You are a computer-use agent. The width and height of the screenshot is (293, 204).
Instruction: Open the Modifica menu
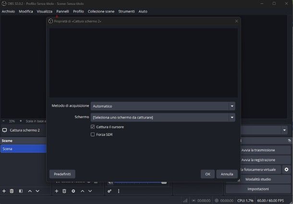(26, 12)
